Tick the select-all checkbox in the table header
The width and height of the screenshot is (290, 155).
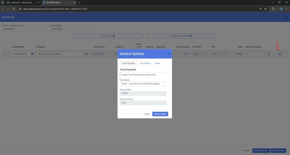4,47
